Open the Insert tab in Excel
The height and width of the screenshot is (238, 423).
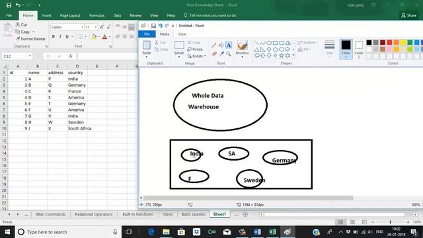coord(46,15)
